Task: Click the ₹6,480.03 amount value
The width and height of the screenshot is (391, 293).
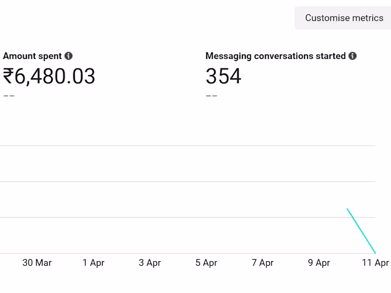Action: (x=49, y=77)
